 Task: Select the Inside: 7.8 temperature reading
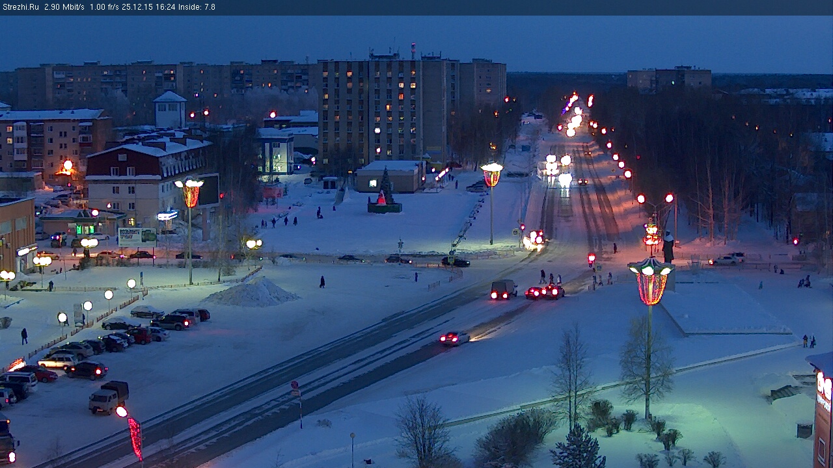point(197,7)
